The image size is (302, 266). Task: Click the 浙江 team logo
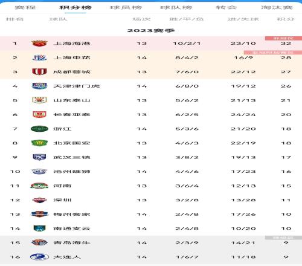(39, 129)
